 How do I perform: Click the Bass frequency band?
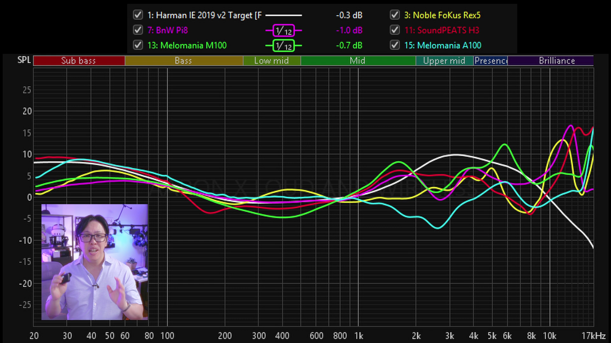(184, 61)
